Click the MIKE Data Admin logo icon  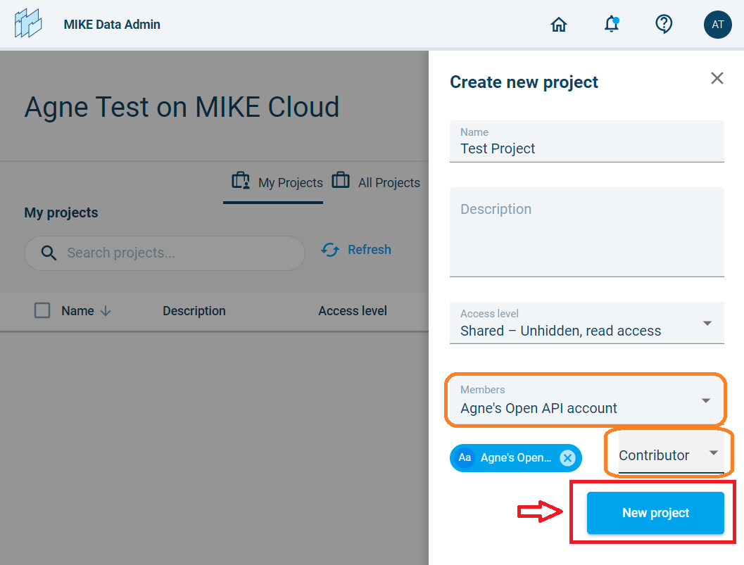click(28, 24)
